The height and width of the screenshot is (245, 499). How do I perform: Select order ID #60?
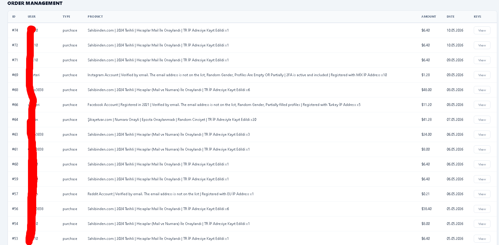[x=15, y=164]
